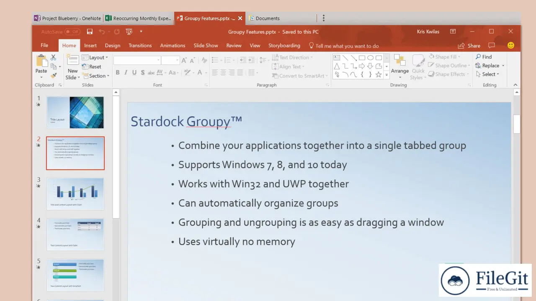Image resolution: width=536 pixels, height=301 pixels.
Task: Click the Copy icon in Clipboard group
Action: [54, 66]
